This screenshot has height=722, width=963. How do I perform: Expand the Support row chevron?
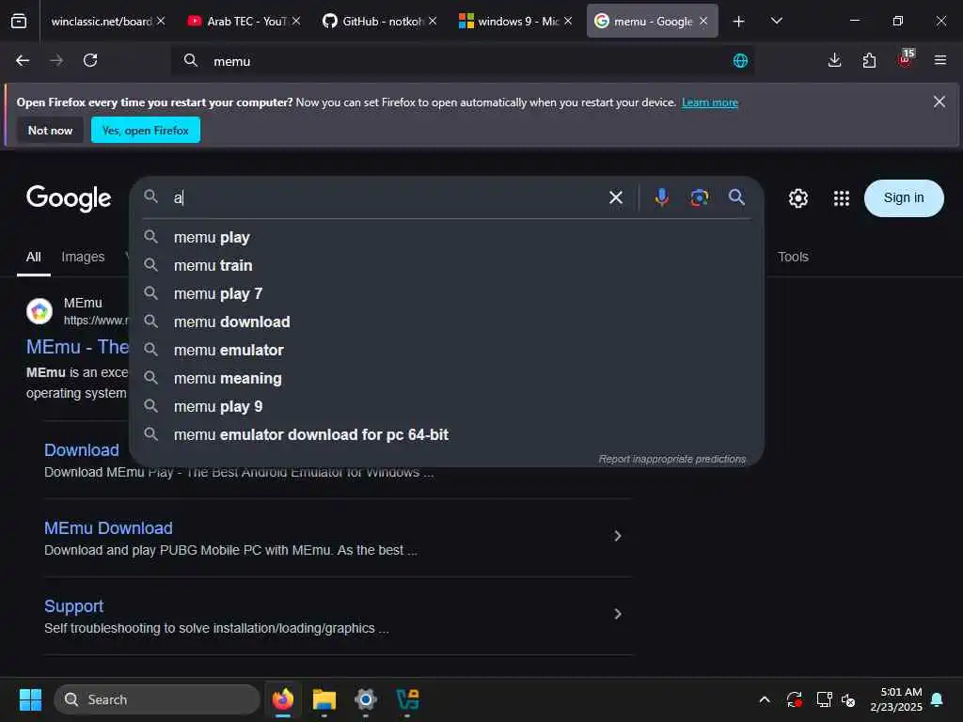tap(617, 614)
